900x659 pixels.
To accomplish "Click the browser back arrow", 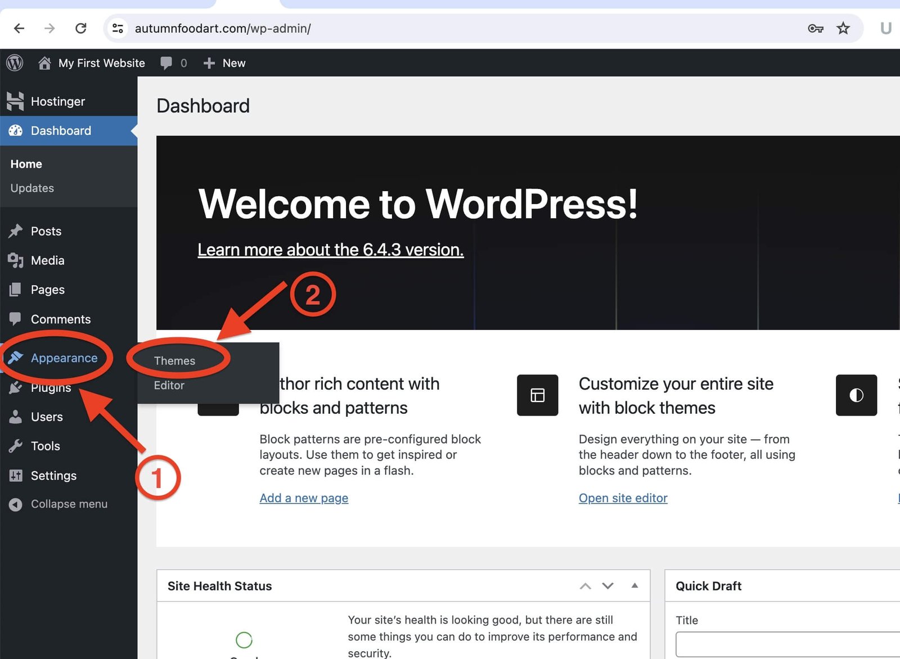I will [x=19, y=28].
